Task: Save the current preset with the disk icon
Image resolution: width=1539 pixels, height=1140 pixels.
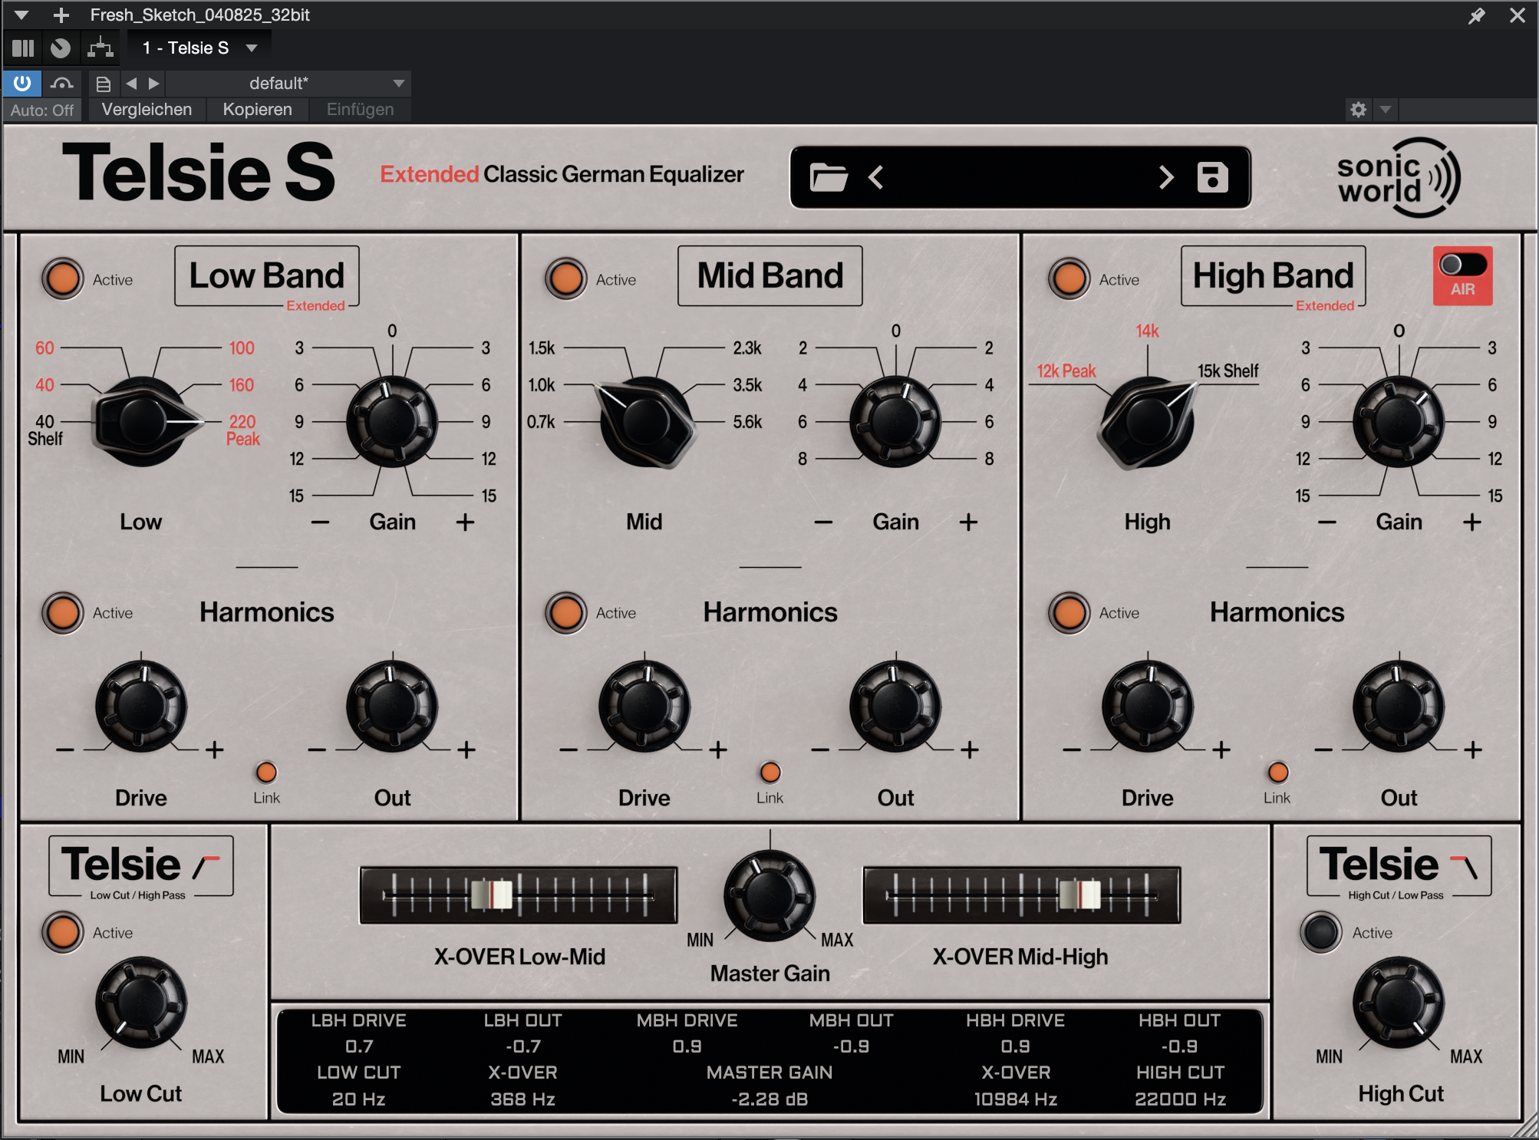Action: tap(1214, 176)
